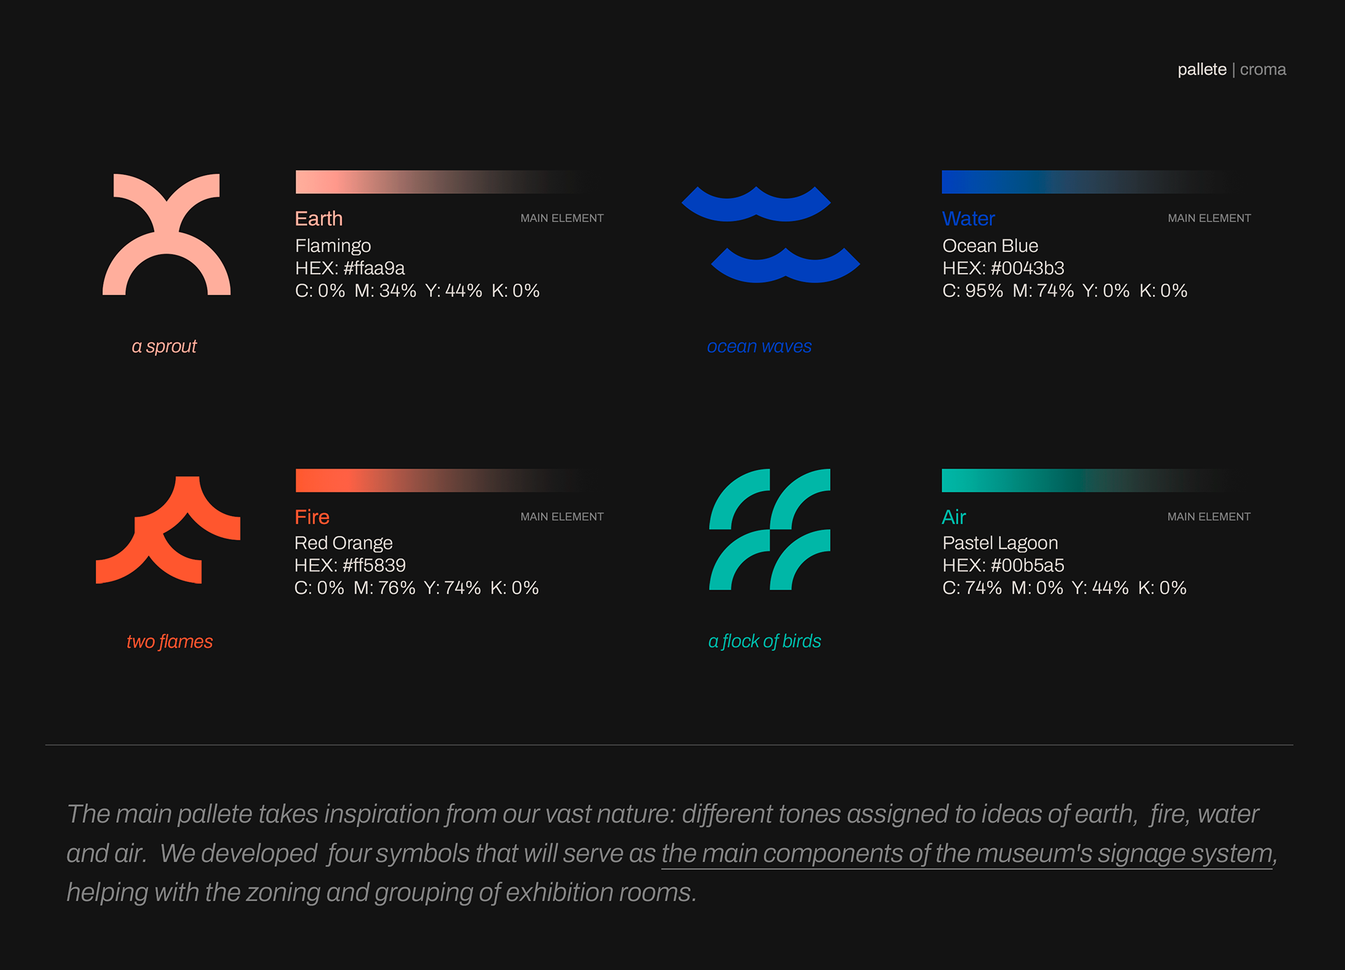The width and height of the screenshot is (1345, 970).
Task: Click the Fire heading text
Action: click(x=312, y=517)
